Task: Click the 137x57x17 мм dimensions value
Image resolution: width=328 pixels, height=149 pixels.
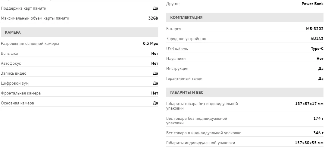Action: pyautogui.click(x=309, y=104)
